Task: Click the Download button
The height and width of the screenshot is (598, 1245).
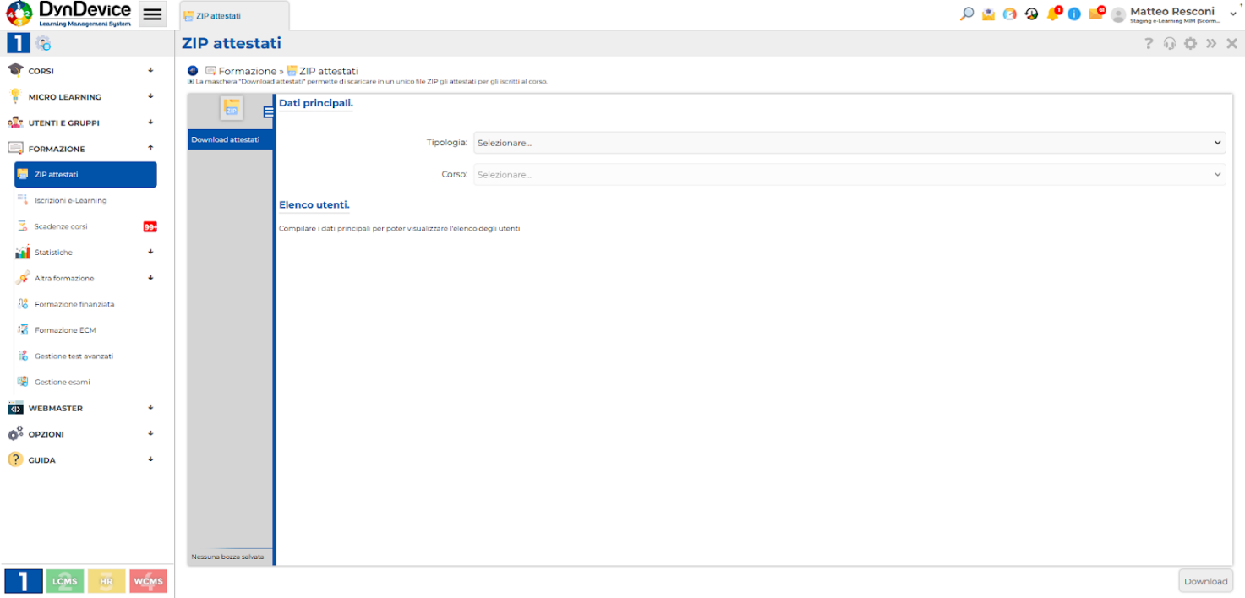Action: 1205,581
